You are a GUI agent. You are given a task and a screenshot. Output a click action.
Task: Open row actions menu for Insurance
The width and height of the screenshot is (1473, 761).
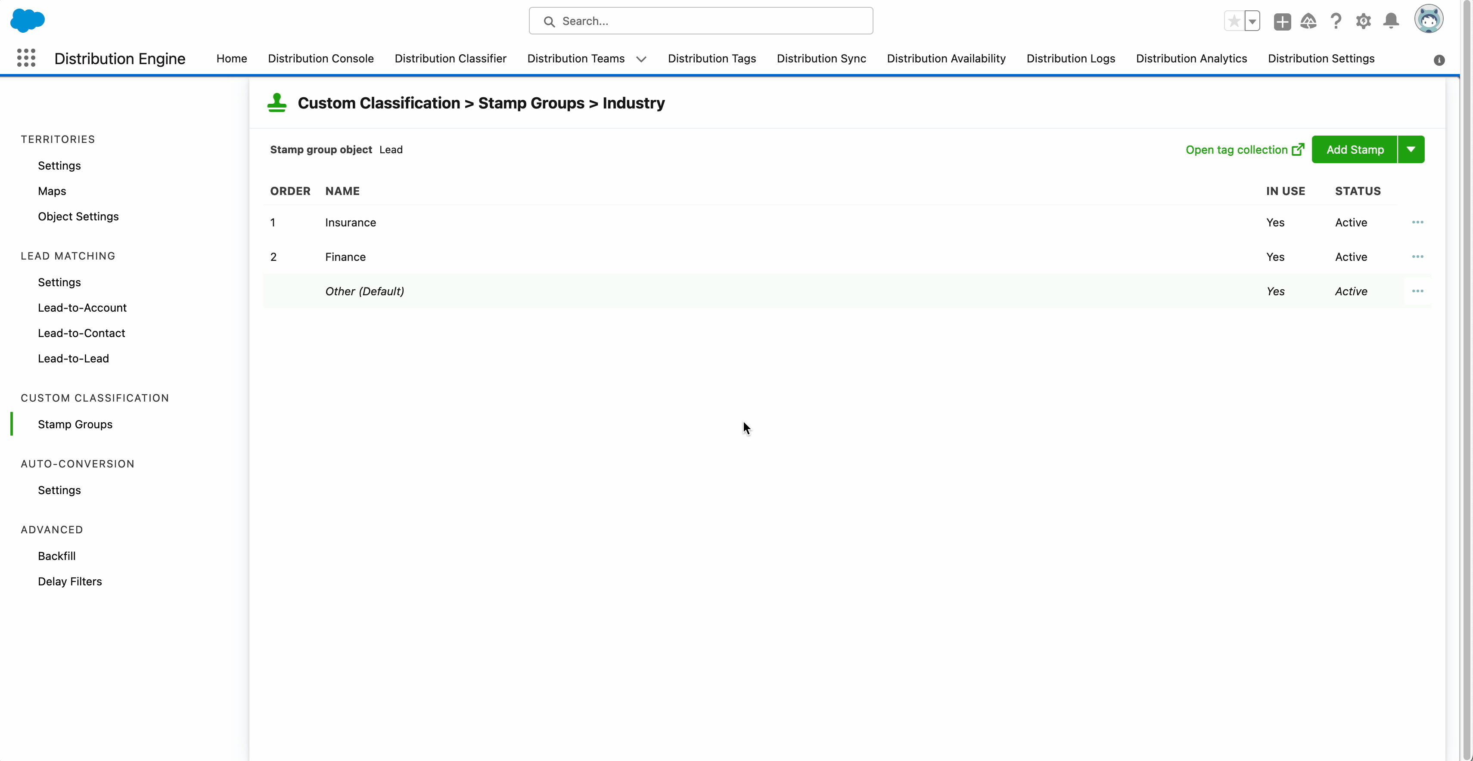[1417, 222]
